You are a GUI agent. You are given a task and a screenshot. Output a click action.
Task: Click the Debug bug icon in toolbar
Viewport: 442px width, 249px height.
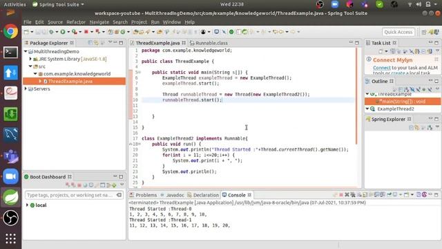tap(51, 32)
